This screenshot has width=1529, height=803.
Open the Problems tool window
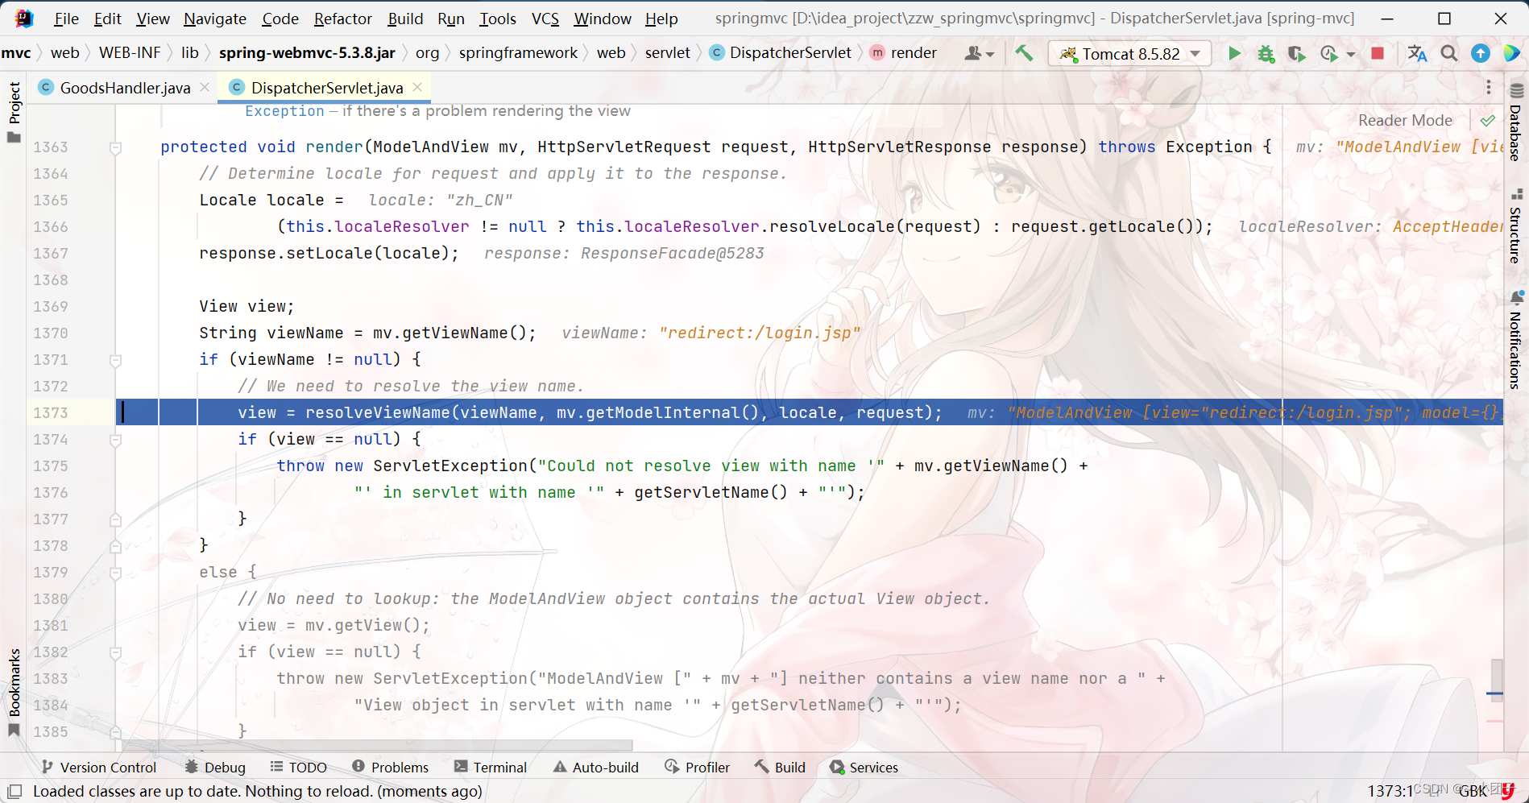[x=391, y=768]
